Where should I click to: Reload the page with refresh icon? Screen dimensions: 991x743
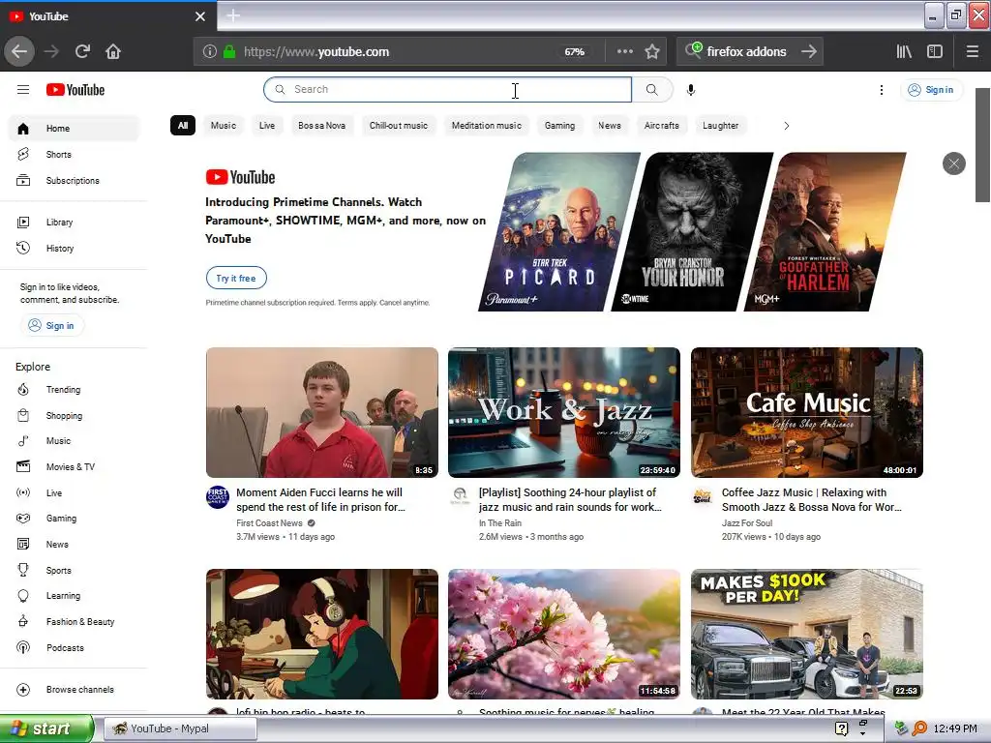tap(83, 51)
